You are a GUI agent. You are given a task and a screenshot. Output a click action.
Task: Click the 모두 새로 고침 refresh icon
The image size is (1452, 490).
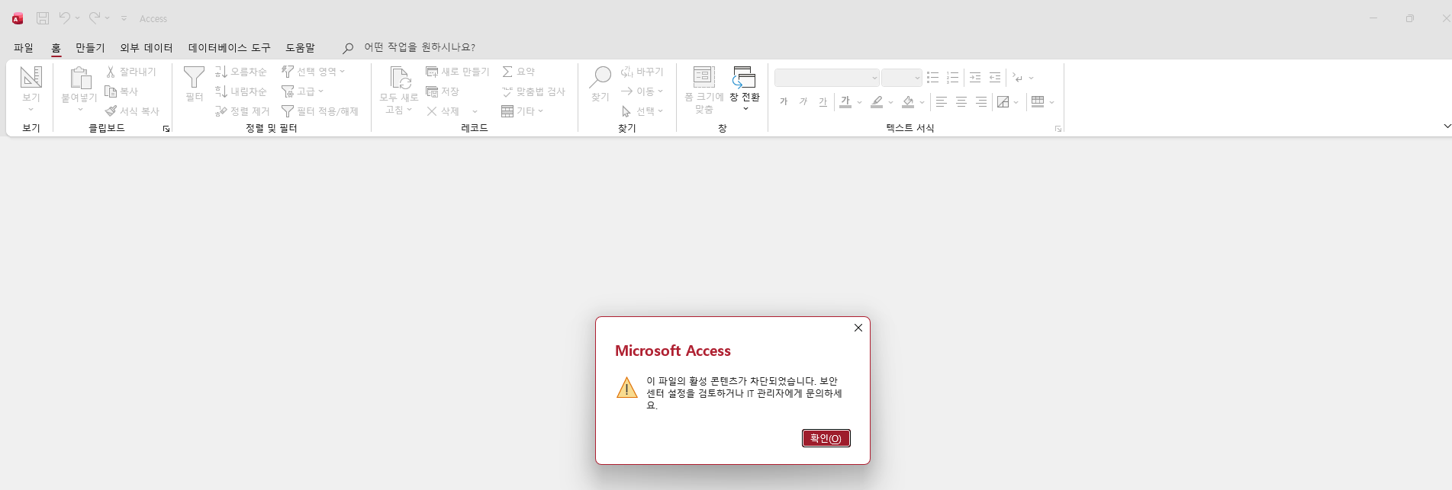(399, 78)
